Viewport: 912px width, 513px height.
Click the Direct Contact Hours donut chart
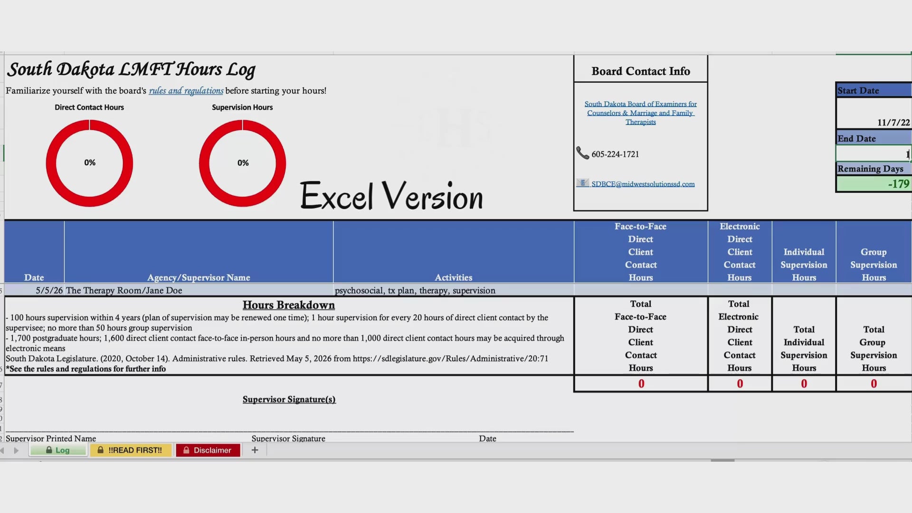(89, 163)
